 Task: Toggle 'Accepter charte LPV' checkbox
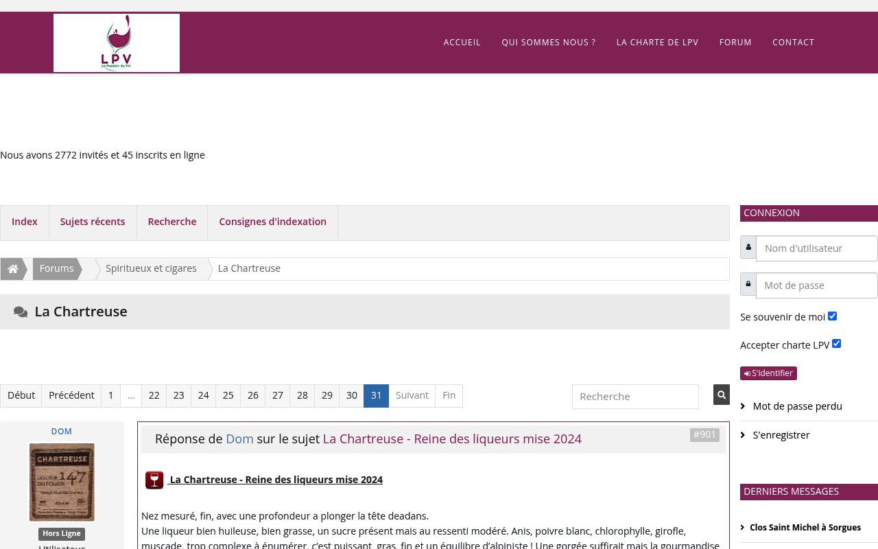[836, 344]
